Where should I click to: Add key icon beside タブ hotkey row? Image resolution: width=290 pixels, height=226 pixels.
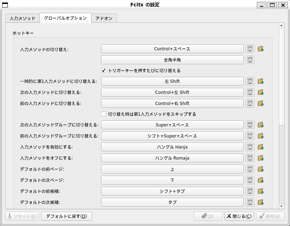pyautogui.click(x=260, y=202)
